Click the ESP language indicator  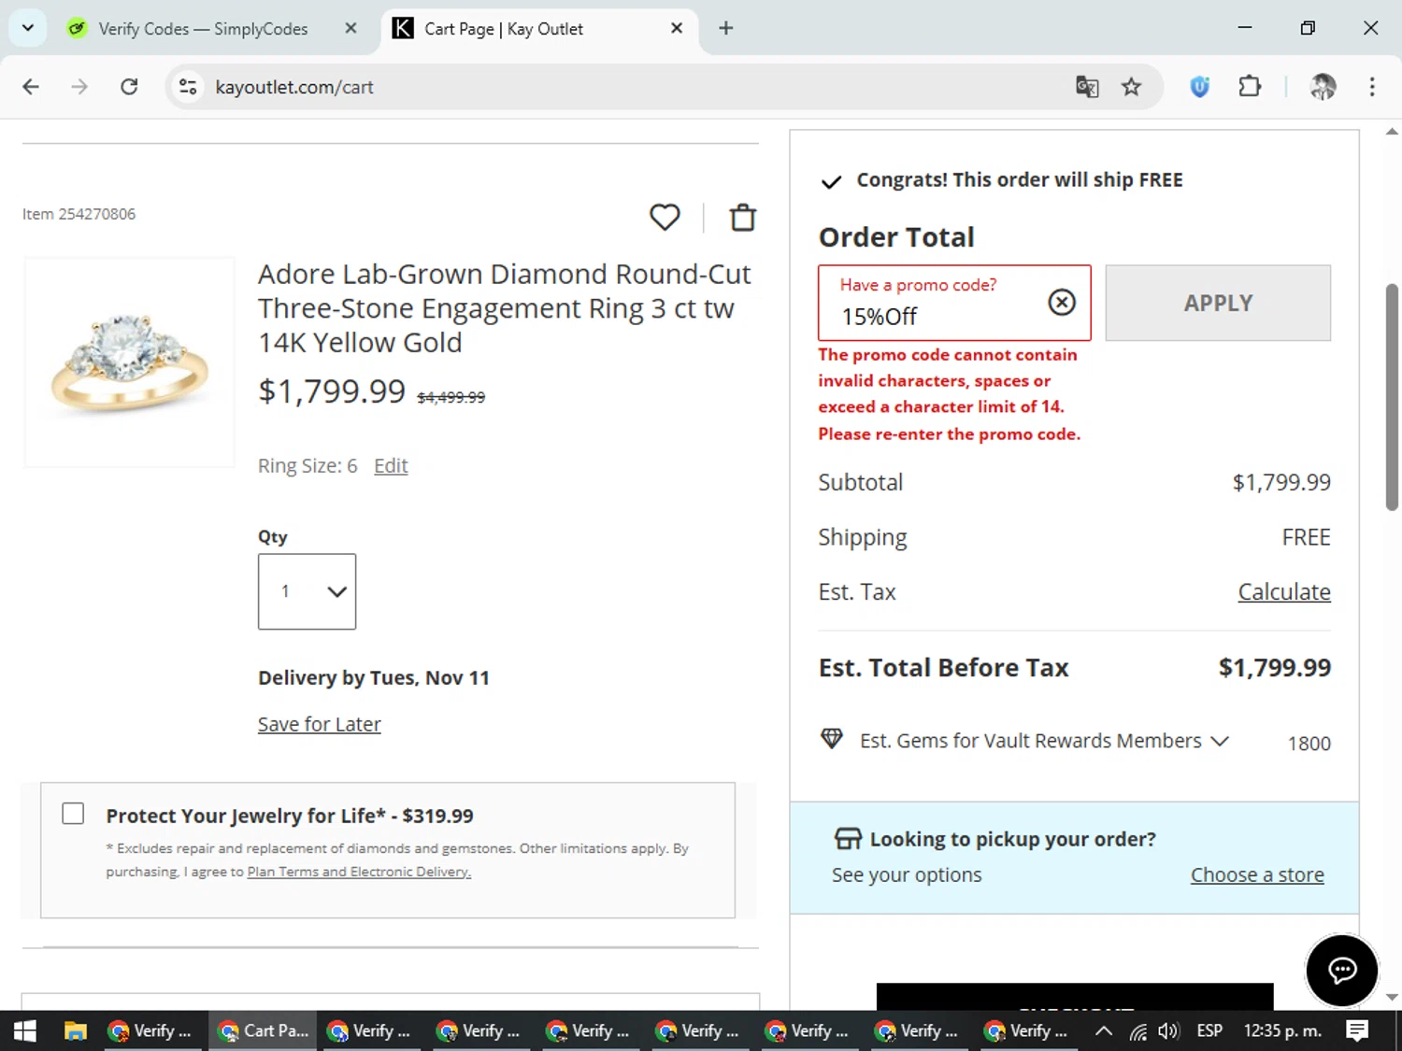click(1209, 1030)
